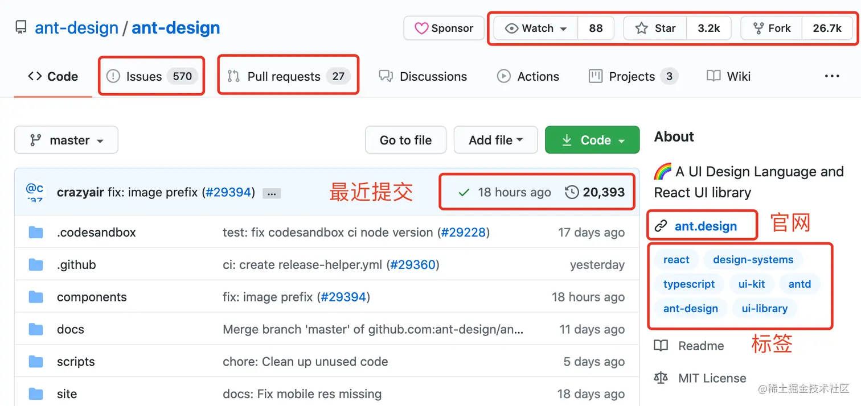Viewport: 861px width, 406px height.
Task: Star the repository
Action: (x=655, y=28)
